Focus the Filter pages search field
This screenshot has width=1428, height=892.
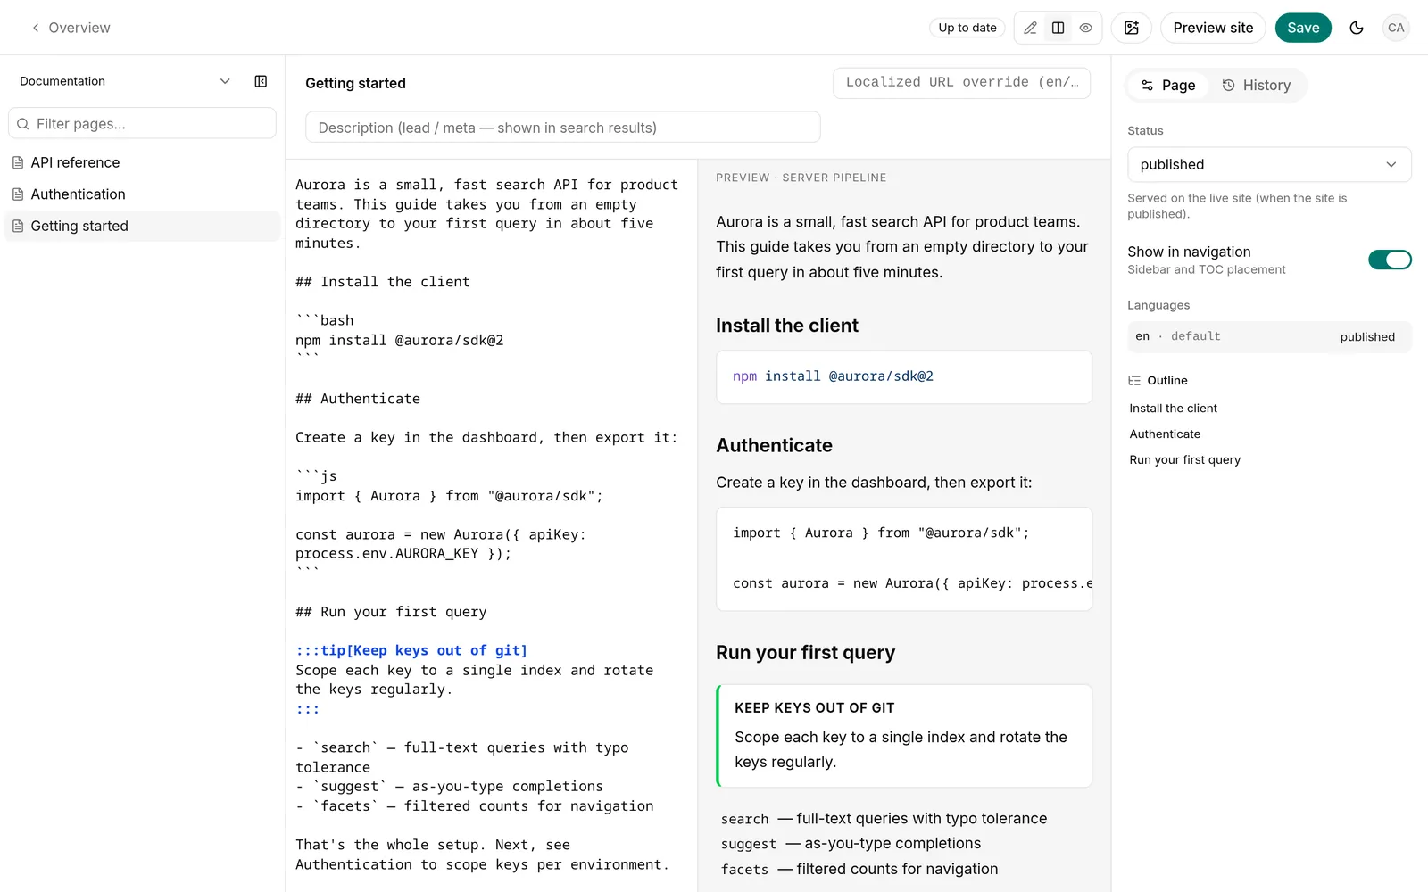tap(142, 123)
